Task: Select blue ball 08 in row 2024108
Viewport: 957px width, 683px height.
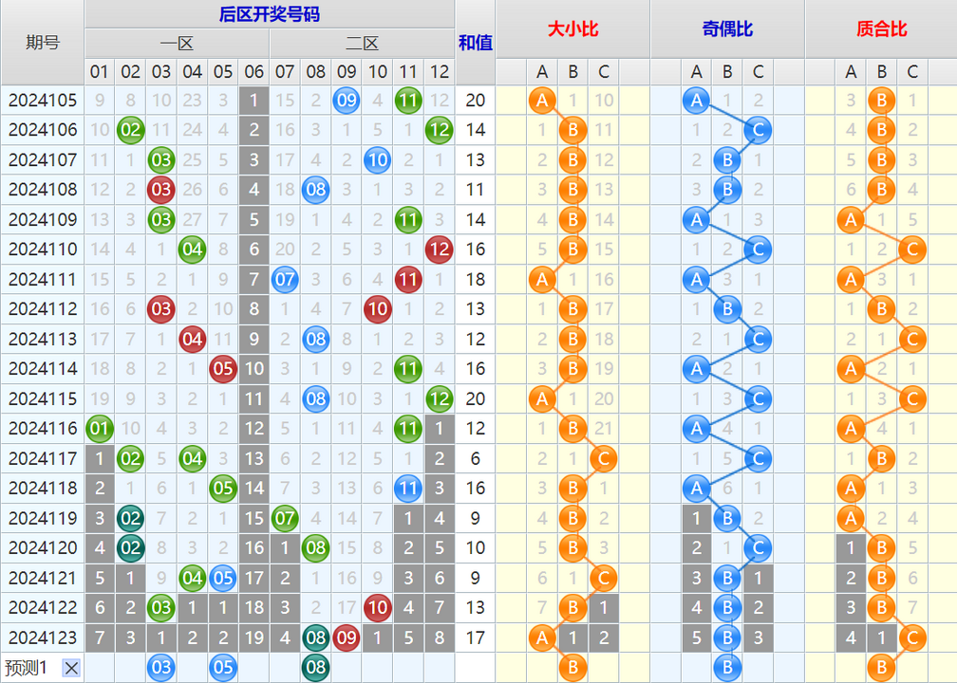Action: click(x=315, y=190)
